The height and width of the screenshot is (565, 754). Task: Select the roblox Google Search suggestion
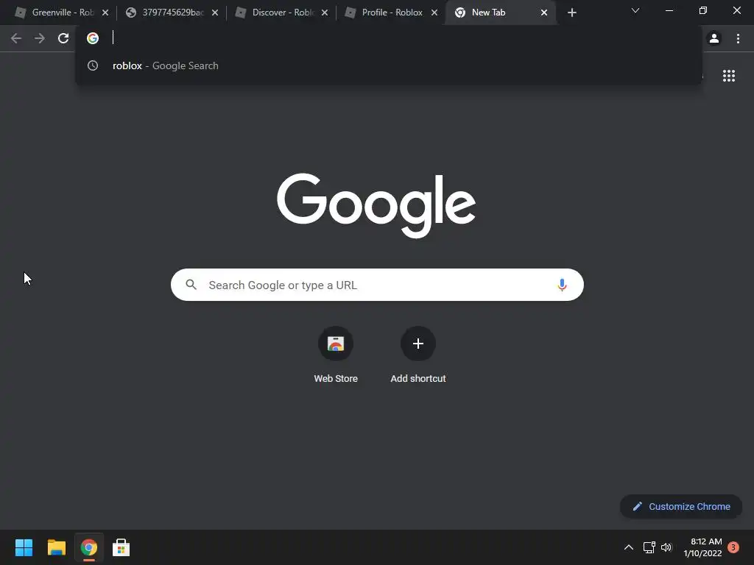pos(389,65)
